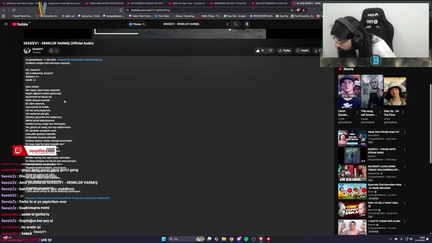The height and width of the screenshot is (243, 432).
Task: Open more options for 'Yapay Zeka Bebeğe Engel mi?'
Action: coord(404,132)
